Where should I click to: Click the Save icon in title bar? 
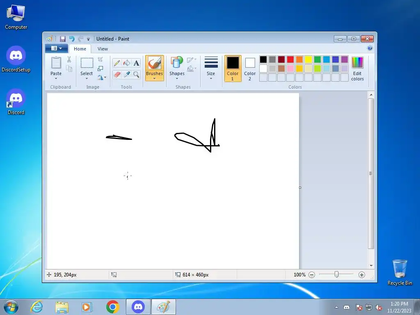[62, 39]
